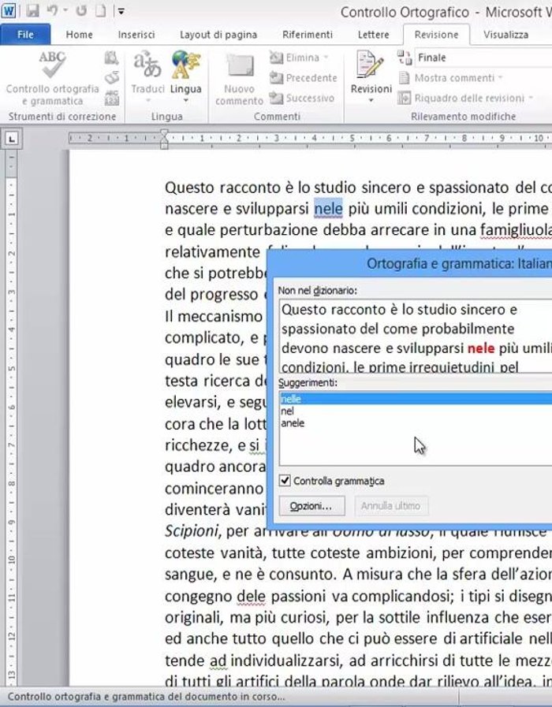Viewport: 552px width, 707px height.
Task: Click the Word application icon in title bar
Action: tap(9, 10)
